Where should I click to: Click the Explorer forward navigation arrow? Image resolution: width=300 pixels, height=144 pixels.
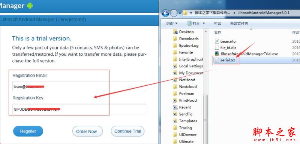(x=174, y=13)
